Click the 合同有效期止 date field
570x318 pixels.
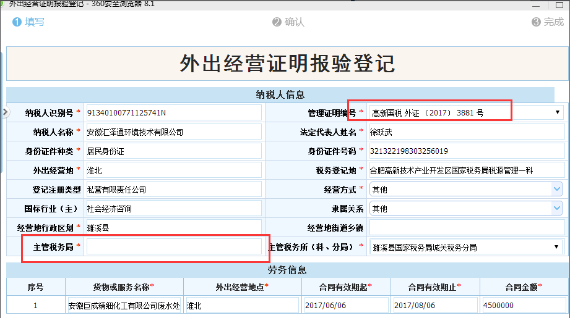click(435, 306)
